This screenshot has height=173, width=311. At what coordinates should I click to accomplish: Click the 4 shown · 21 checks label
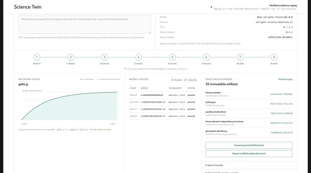click(184, 80)
